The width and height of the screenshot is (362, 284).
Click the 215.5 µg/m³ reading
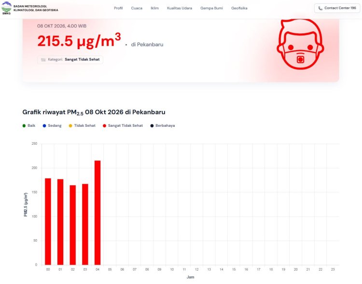tap(79, 41)
